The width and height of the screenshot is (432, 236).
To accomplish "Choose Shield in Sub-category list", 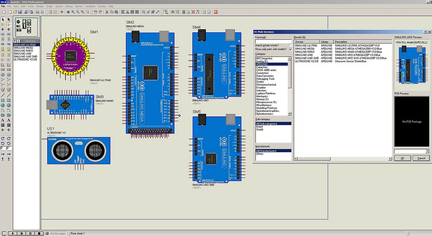I will (260, 130).
